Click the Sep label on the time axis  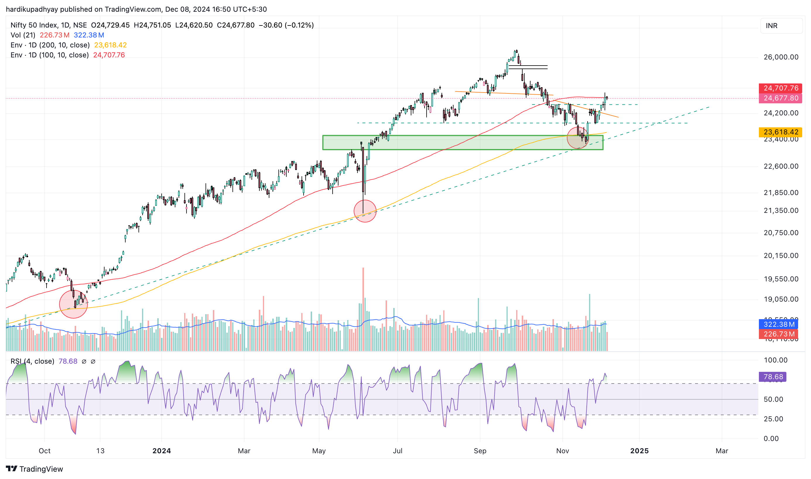point(480,451)
